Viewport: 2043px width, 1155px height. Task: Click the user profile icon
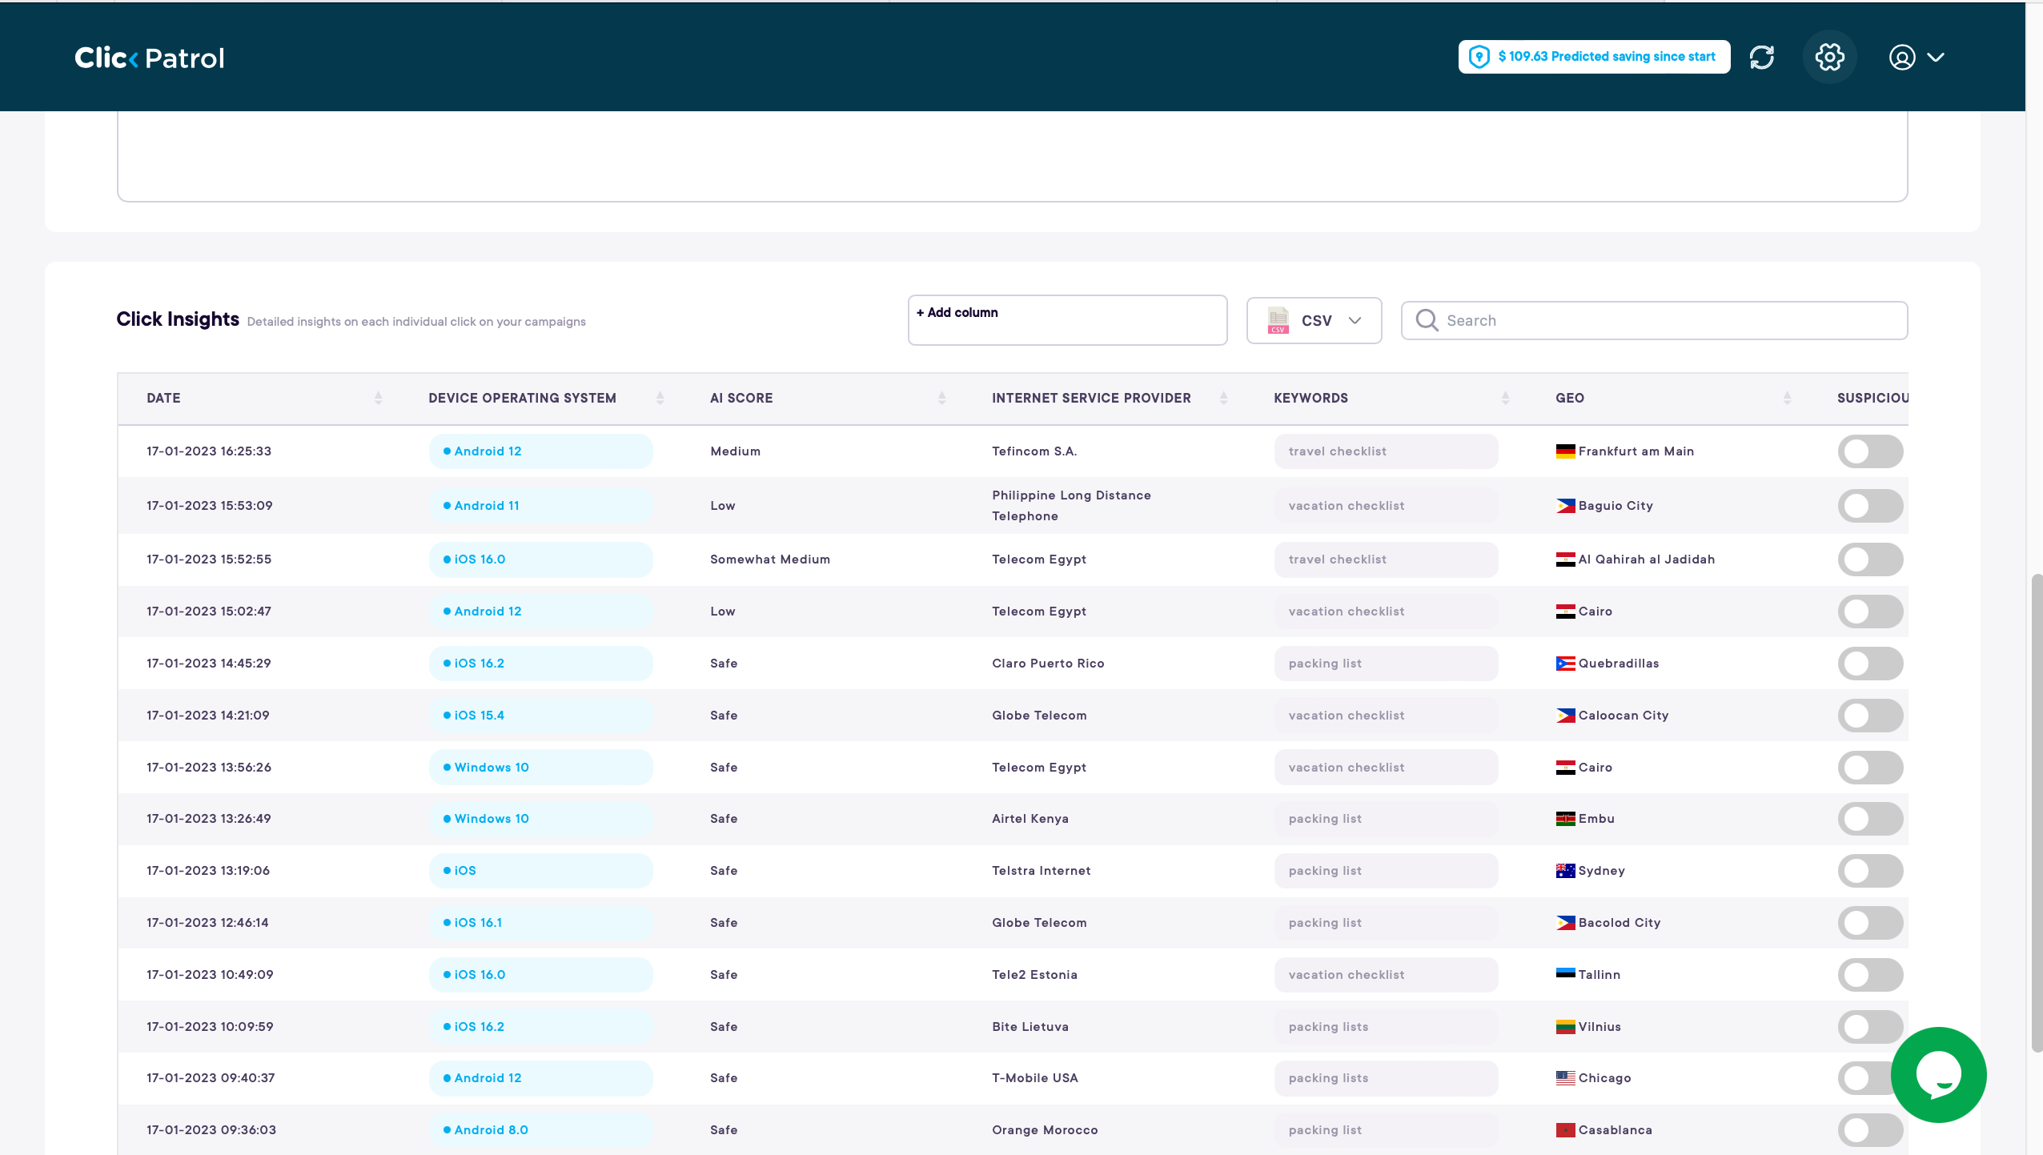click(x=1901, y=57)
